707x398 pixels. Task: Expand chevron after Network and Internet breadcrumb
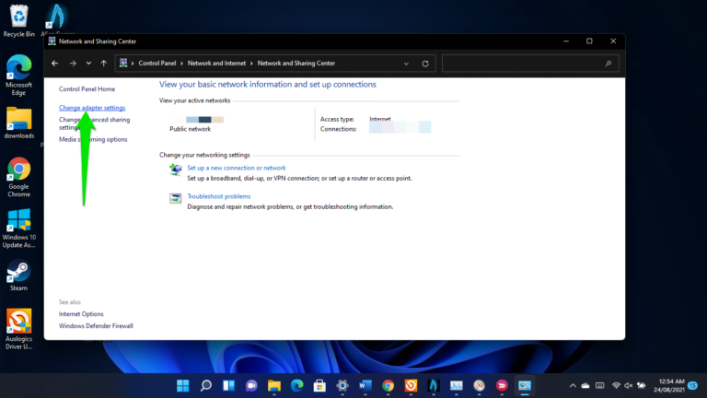[x=251, y=64]
